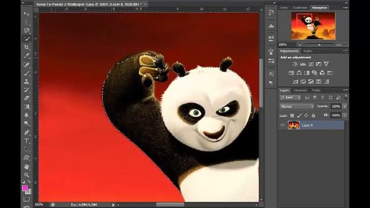Toggle lock all for layer
Screen dimensions: 370x208
coord(313,116)
